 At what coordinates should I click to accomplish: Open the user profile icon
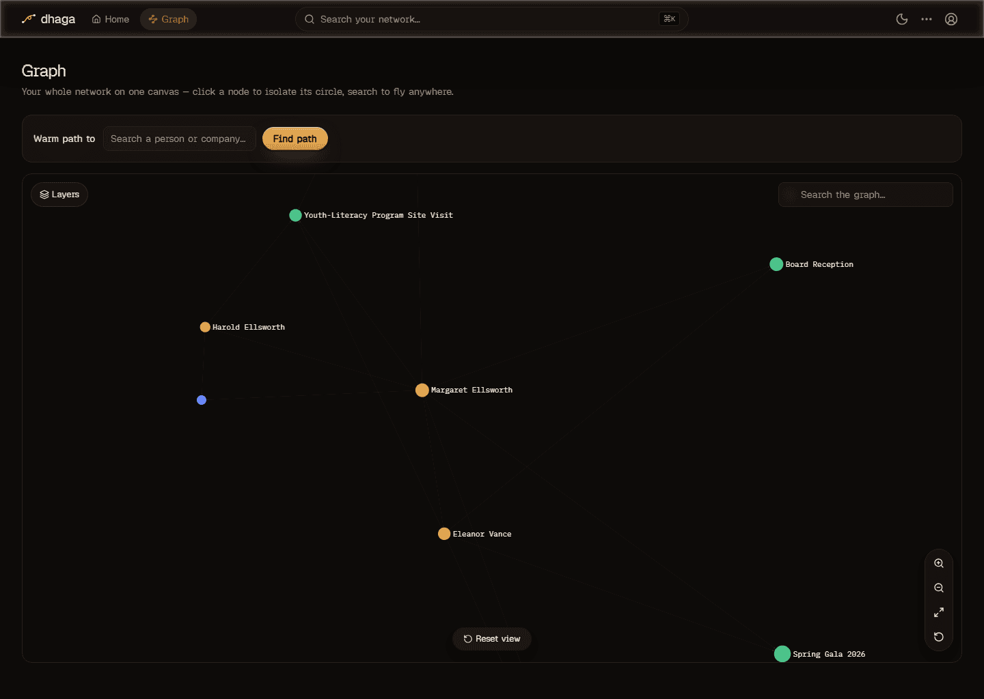point(951,19)
